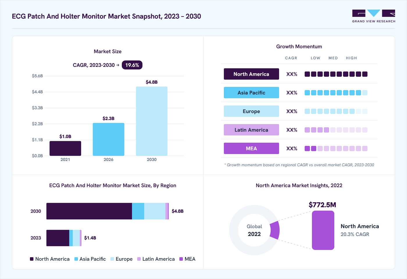Click the MEA label in Growth Momentum
Viewport: 407px width, 279px height.
251,149
